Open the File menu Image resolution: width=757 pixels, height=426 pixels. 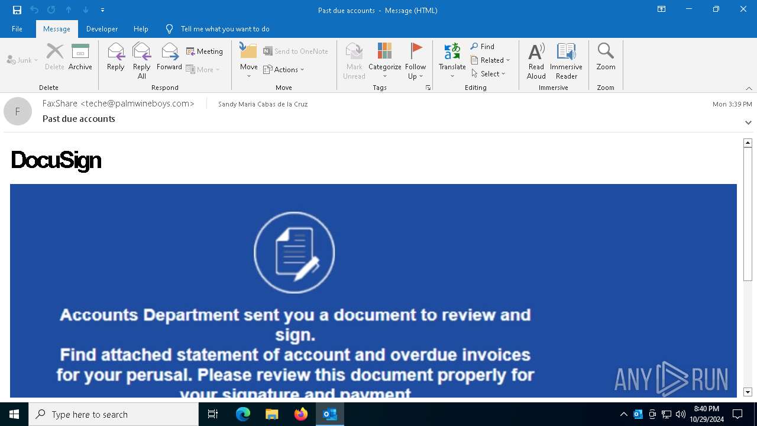coord(17,29)
